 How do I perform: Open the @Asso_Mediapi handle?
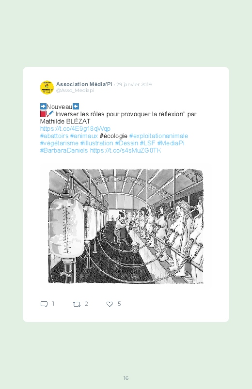coord(75,91)
